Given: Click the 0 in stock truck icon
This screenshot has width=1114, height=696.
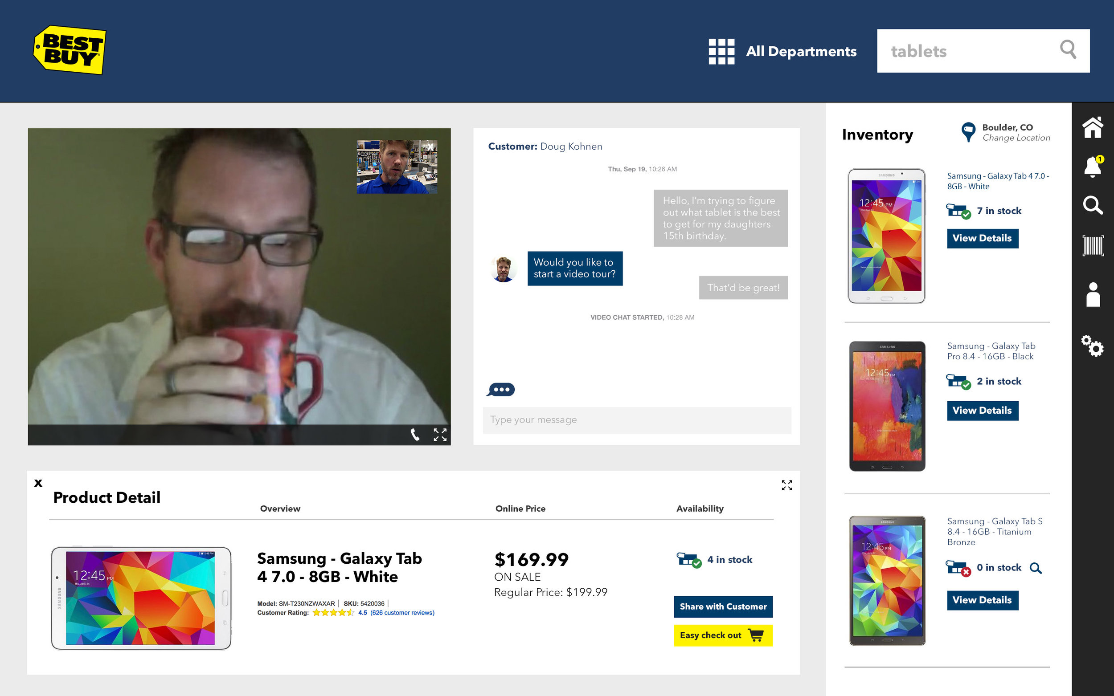Looking at the screenshot, I should (958, 569).
